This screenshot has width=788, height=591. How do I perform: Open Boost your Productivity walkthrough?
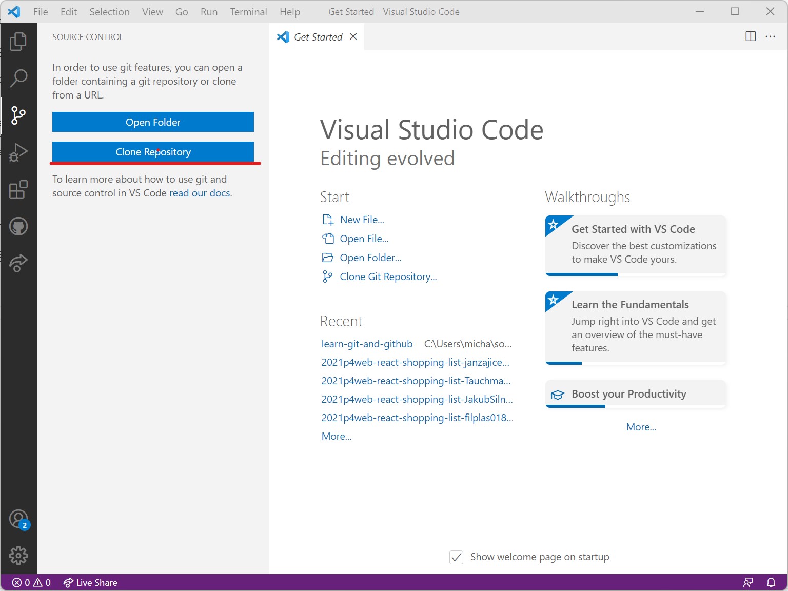(x=636, y=393)
